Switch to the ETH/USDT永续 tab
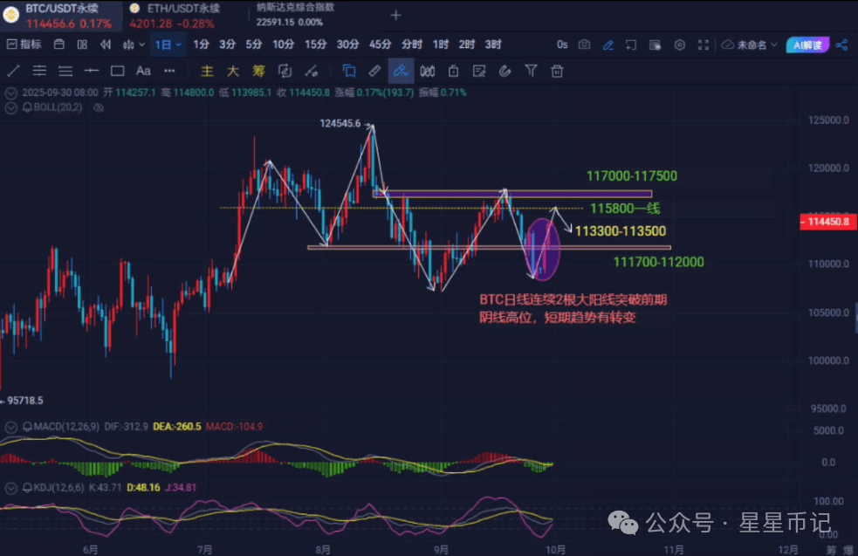858x556 pixels. click(174, 16)
